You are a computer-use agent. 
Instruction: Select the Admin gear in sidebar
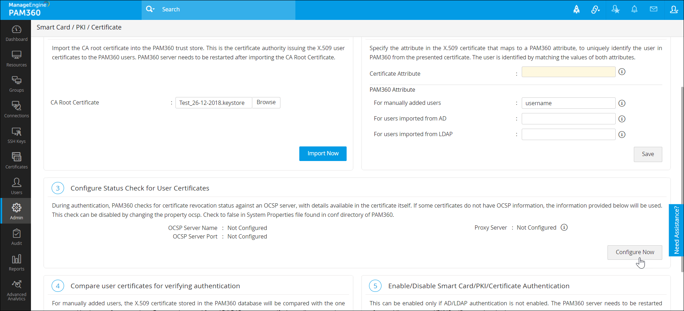pyautogui.click(x=16, y=211)
